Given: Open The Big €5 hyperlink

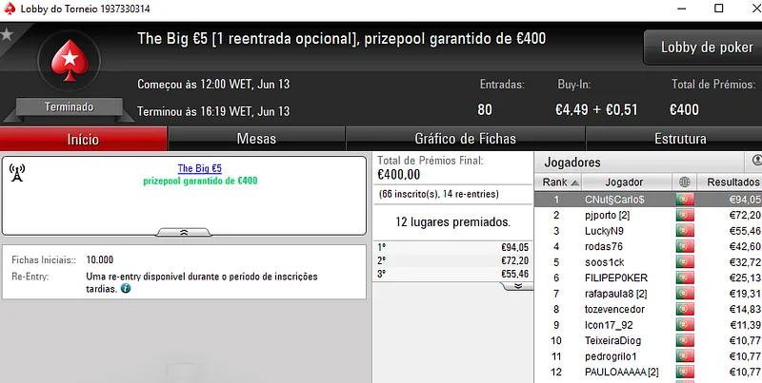Looking at the screenshot, I should (x=200, y=168).
